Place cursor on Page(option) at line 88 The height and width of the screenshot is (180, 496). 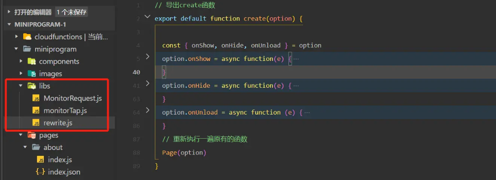point(184,153)
